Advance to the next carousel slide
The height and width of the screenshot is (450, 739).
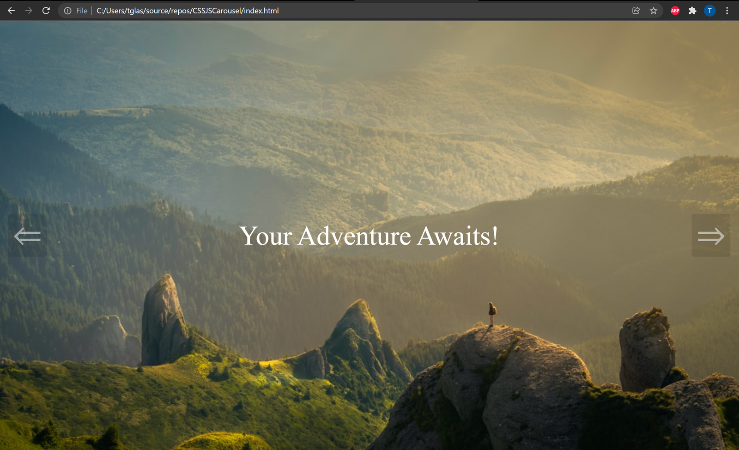711,236
